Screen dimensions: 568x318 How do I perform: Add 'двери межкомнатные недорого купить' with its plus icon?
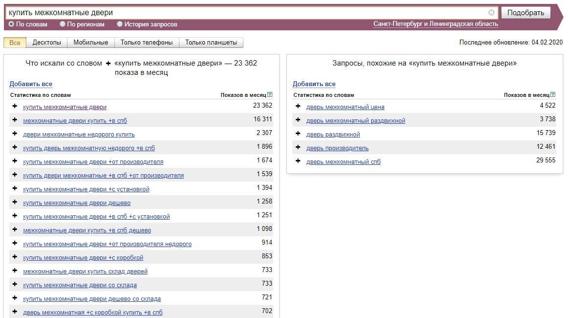15,134
